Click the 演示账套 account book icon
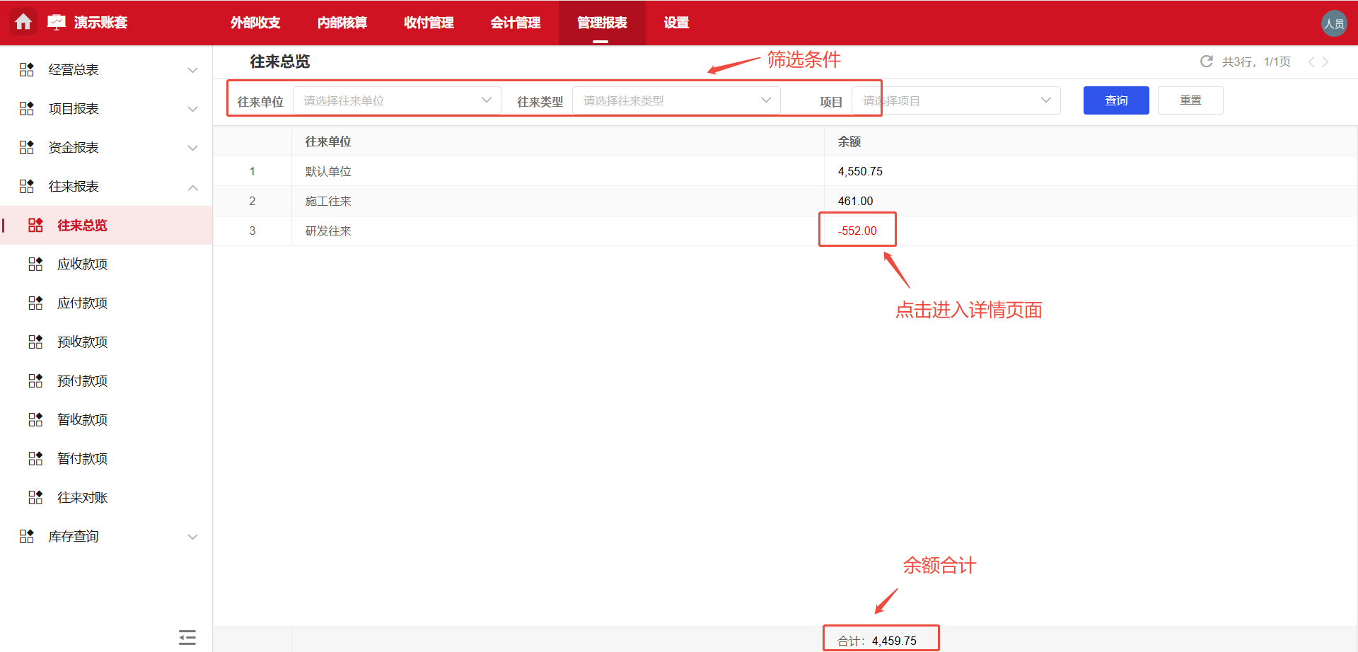Viewport: 1358px width, 652px height. [57, 22]
